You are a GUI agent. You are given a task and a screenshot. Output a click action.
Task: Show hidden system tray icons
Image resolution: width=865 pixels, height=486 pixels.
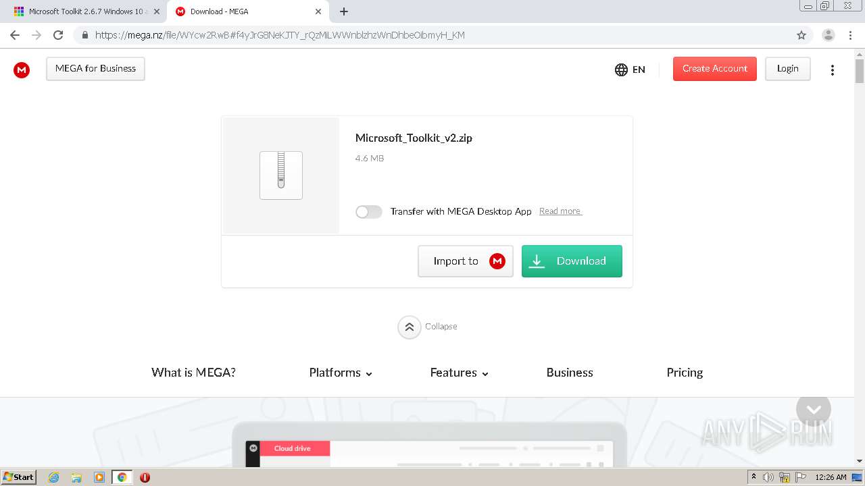753,477
